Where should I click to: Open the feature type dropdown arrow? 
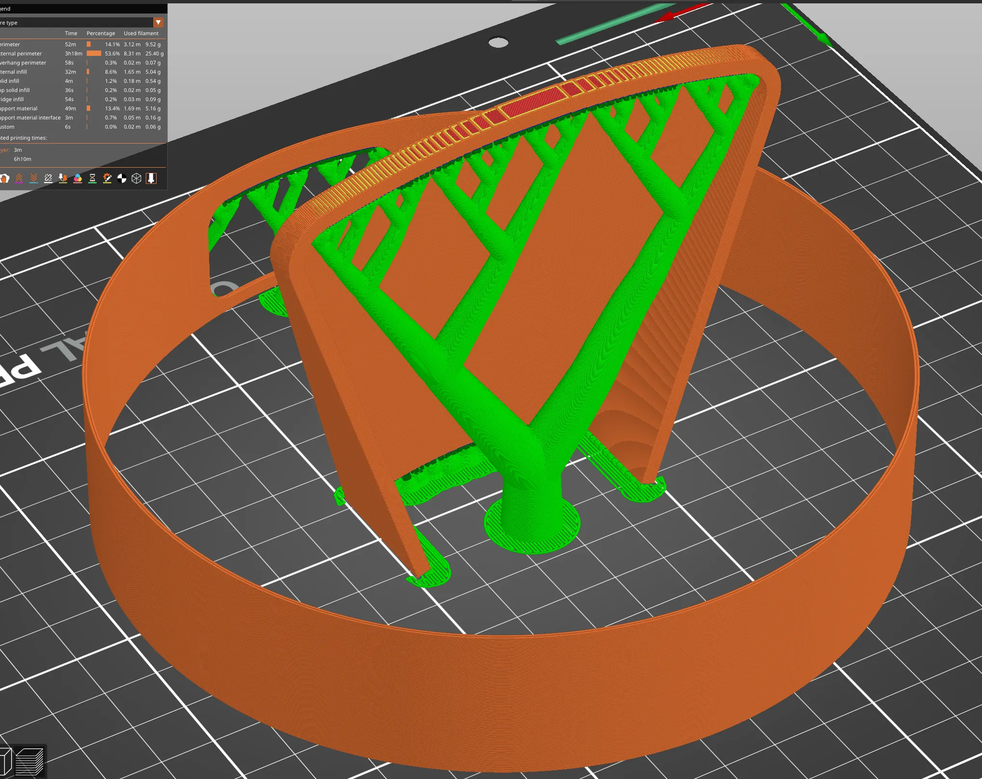(x=158, y=23)
